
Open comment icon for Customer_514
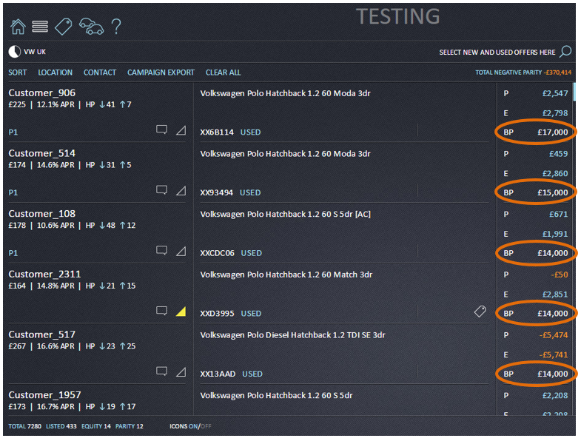click(161, 190)
